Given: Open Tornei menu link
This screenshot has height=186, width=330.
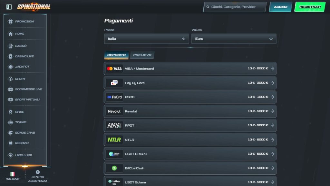Looking at the screenshot, I should click(x=21, y=122).
